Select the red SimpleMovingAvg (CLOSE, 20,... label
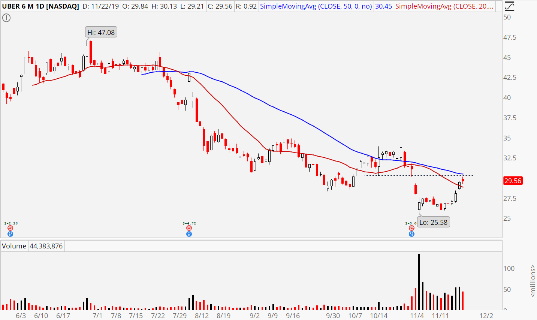Image resolution: width=537 pixels, height=320 pixels. coord(444,6)
